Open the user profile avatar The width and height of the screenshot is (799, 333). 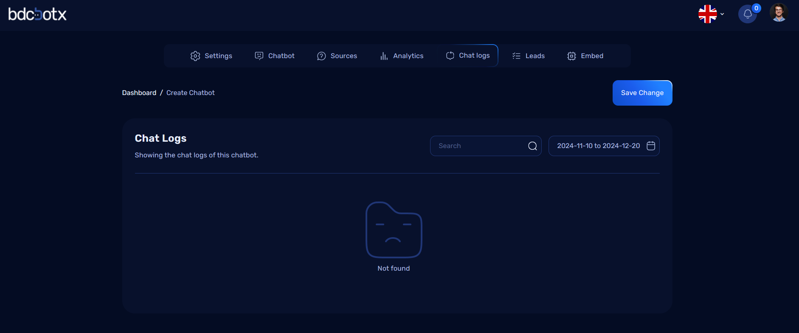tap(778, 13)
